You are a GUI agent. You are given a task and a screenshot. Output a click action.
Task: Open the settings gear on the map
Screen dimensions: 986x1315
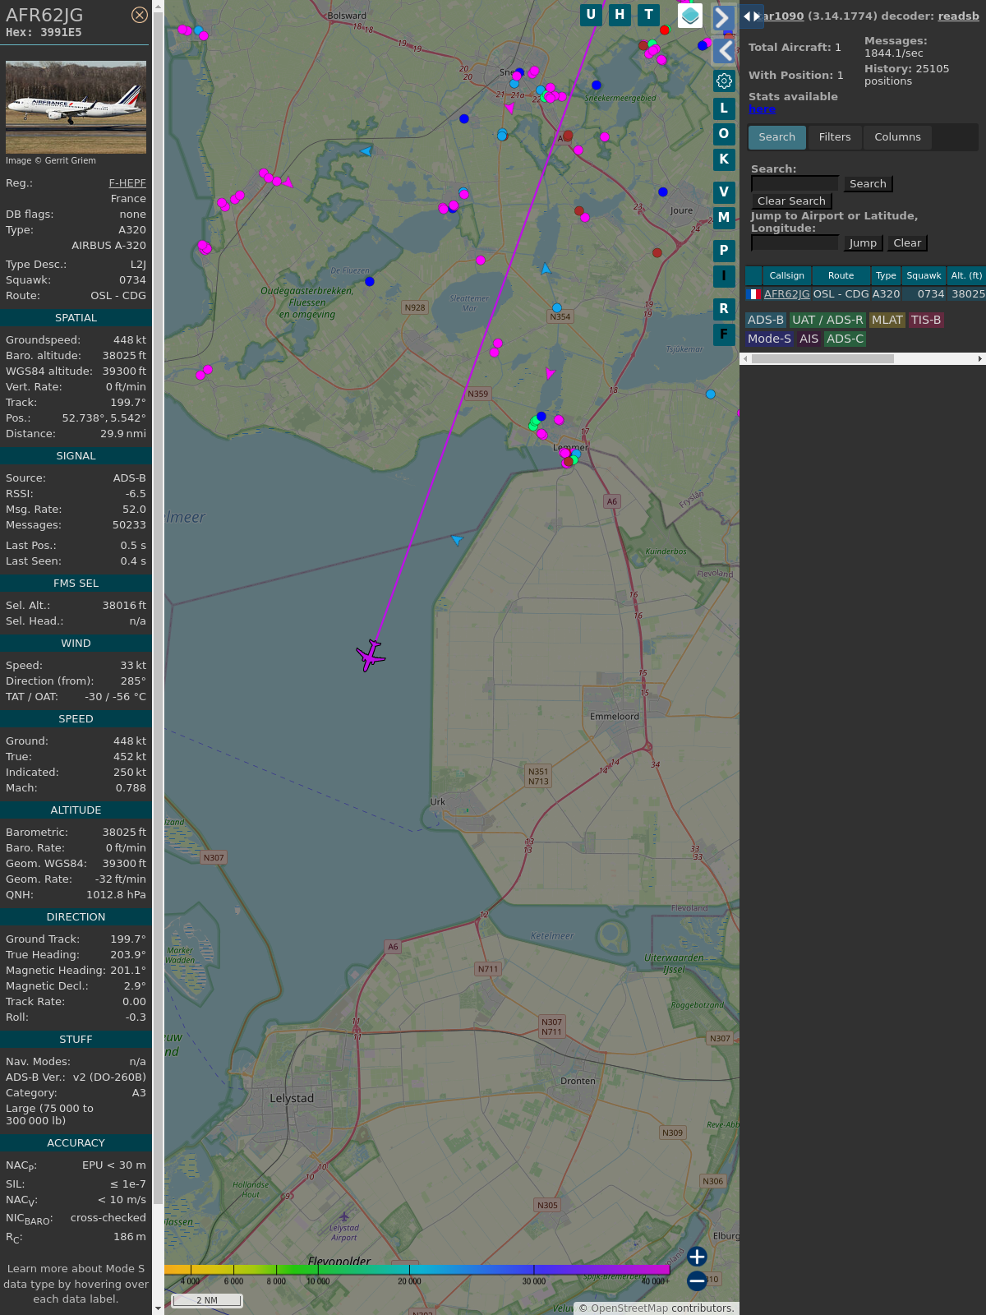724,81
